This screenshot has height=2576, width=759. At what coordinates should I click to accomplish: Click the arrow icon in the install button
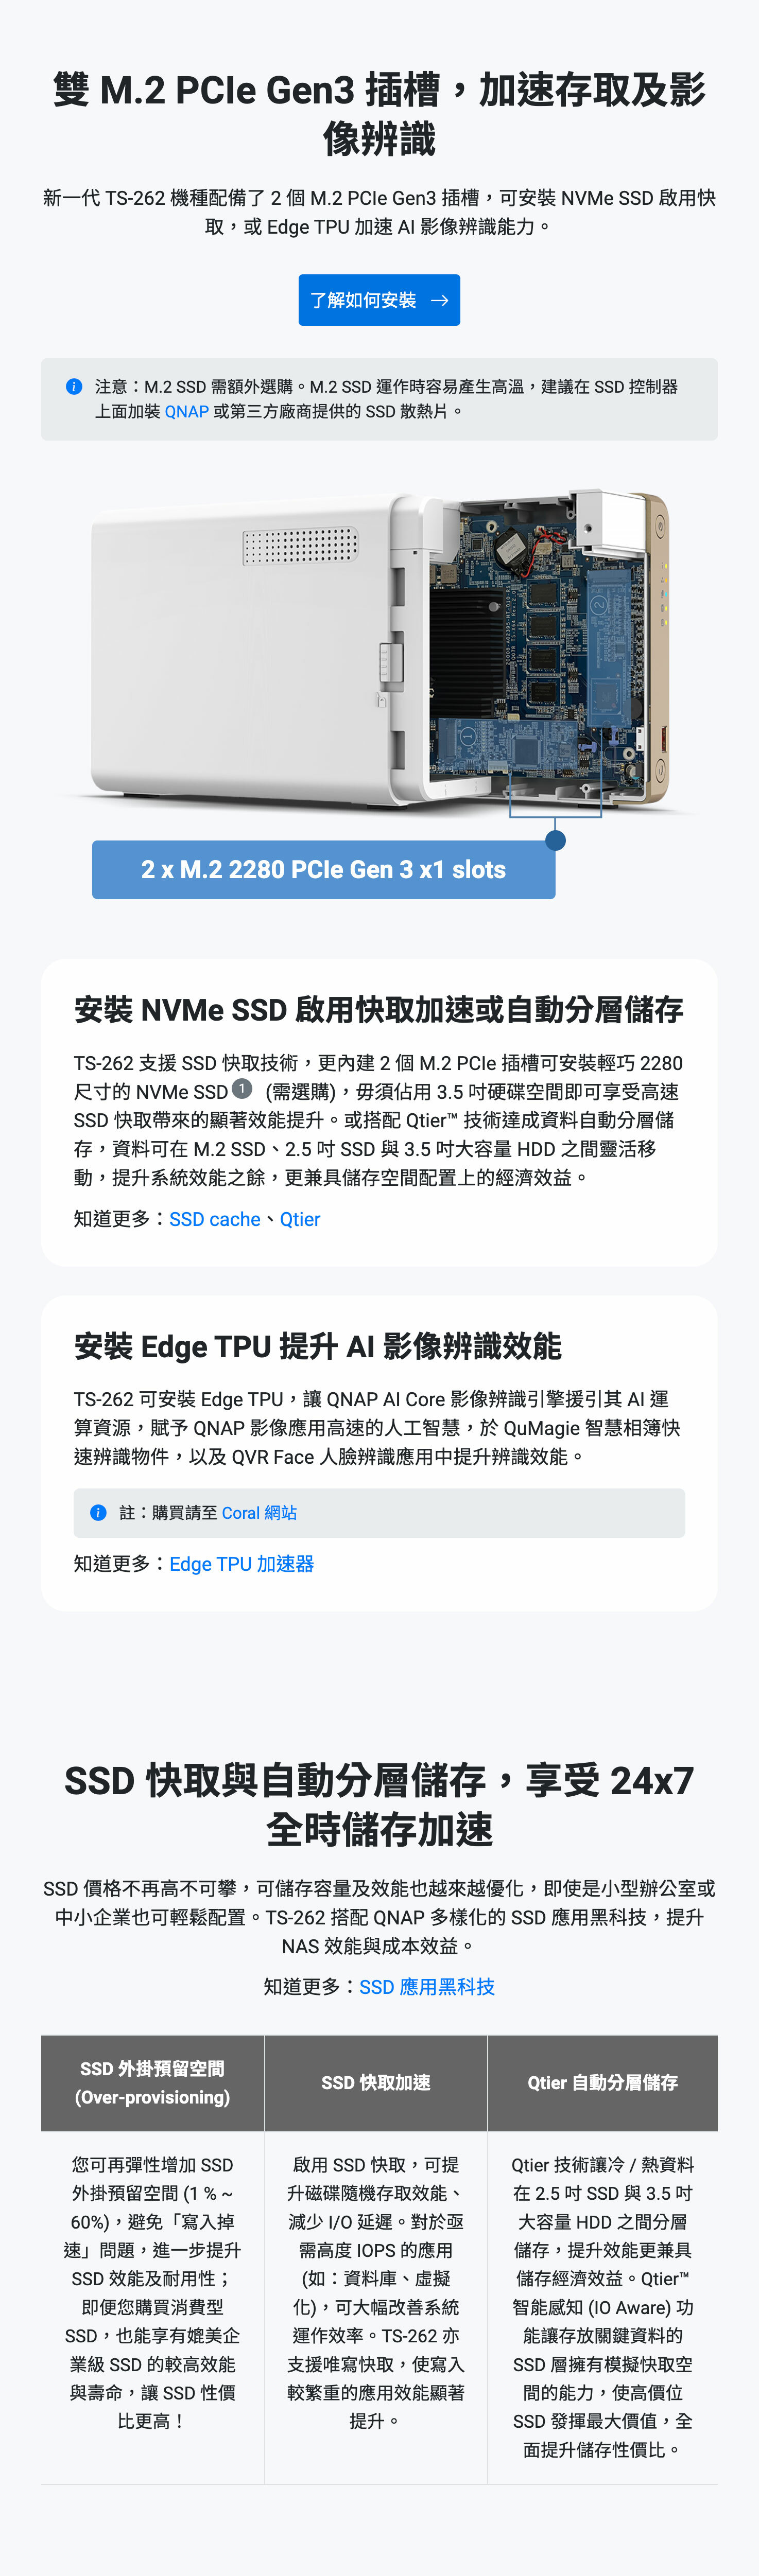[439, 300]
